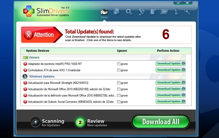Click the step 1 Scanning circle
This screenshot has height=138, width=219.
[x=35, y=122]
